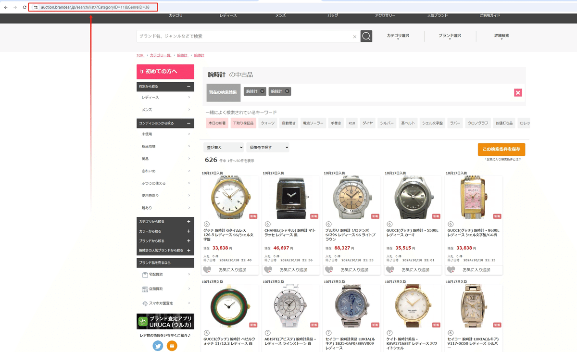Open the 並び替え sort dropdown
The image size is (577, 352).
point(224,147)
